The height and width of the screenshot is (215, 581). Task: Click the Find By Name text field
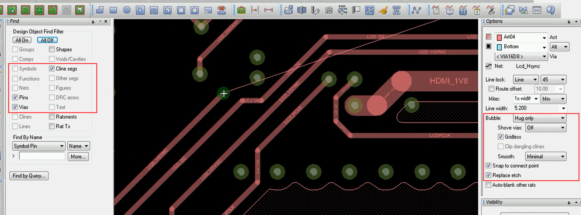click(x=42, y=156)
